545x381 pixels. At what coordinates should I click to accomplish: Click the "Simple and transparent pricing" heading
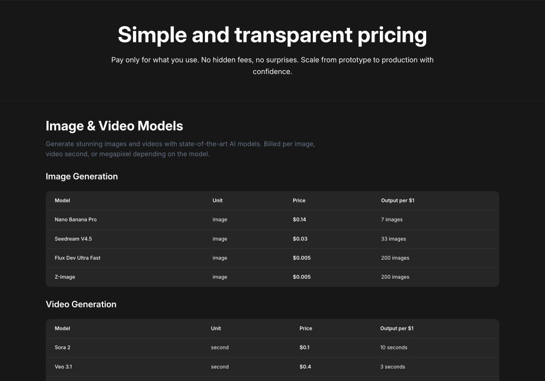[272, 35]
